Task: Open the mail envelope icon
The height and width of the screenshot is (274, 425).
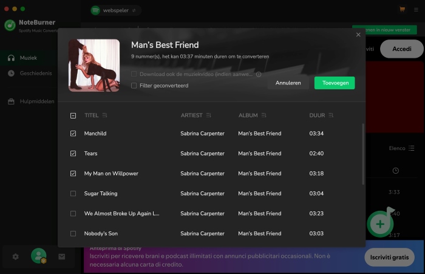Action: click(62, 256)
